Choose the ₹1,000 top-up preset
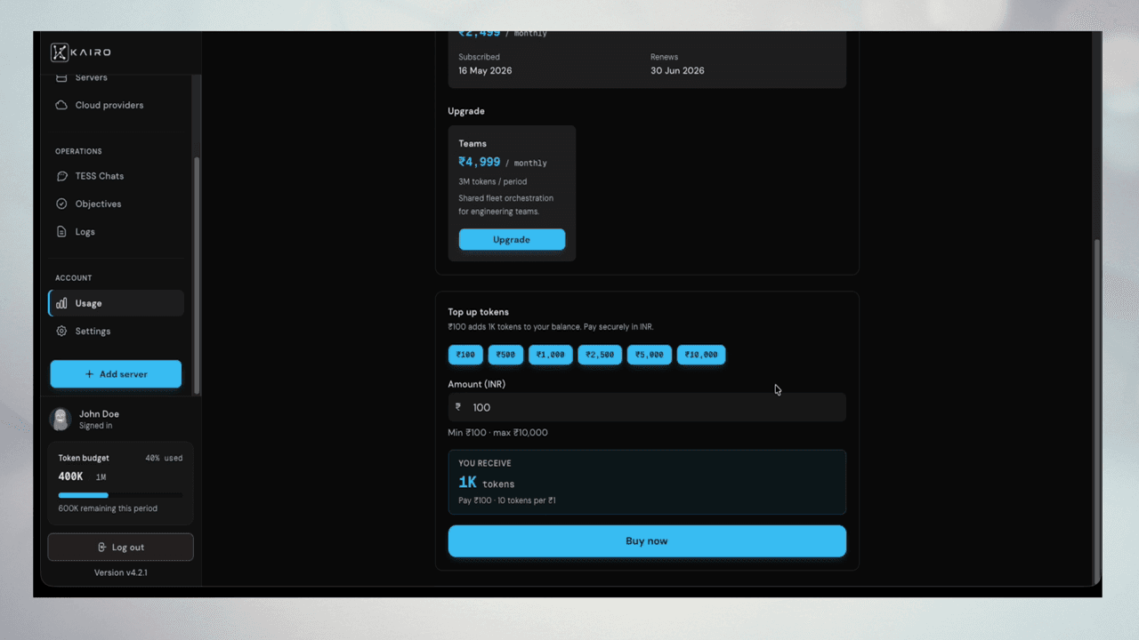1139x640 pixels. [551, 355]
